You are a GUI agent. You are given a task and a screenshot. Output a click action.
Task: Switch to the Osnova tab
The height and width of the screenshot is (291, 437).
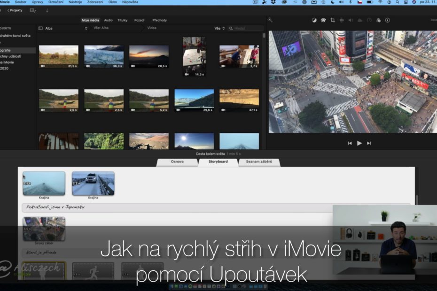click(177, 162)
